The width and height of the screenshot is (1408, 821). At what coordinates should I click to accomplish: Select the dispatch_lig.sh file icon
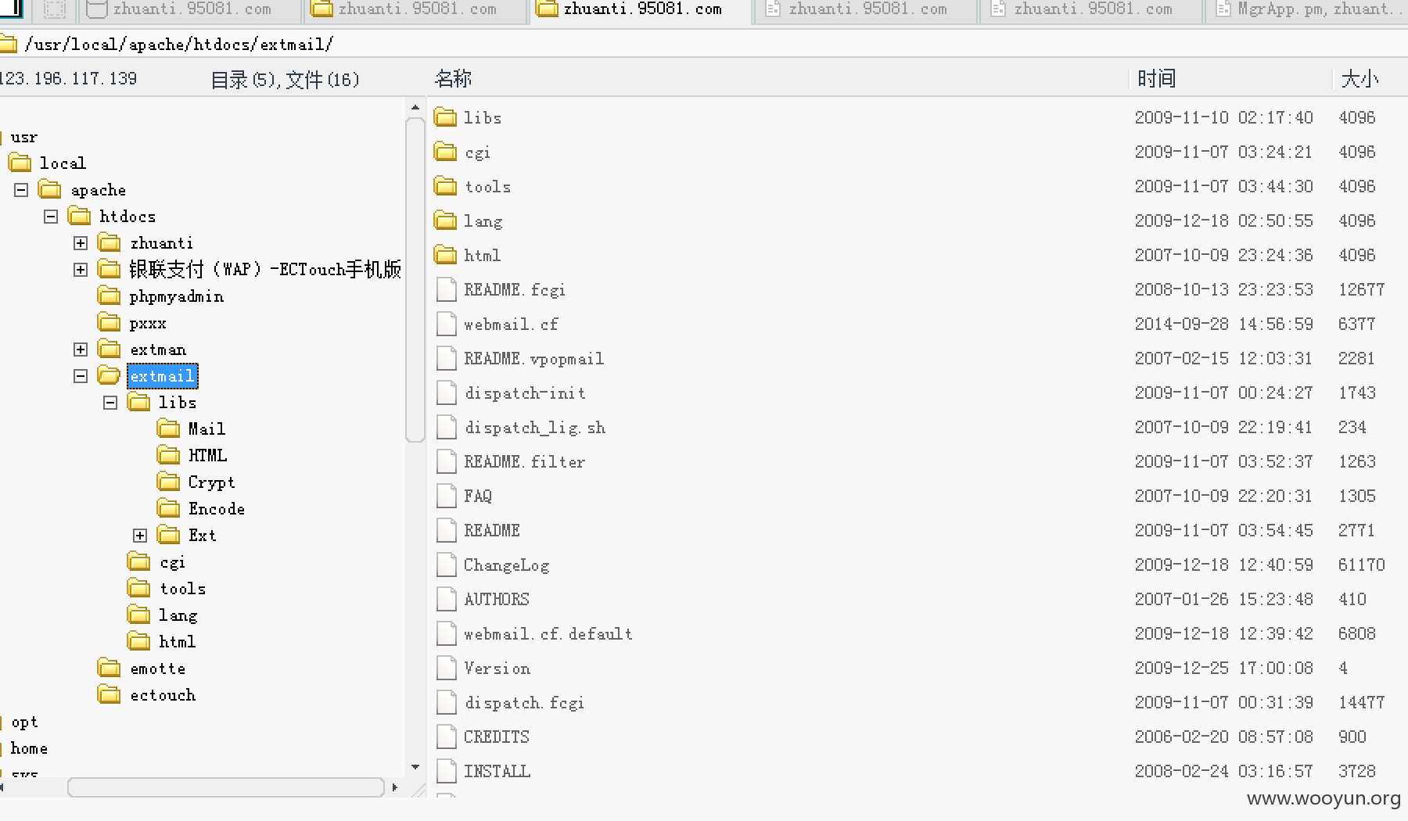(x=447, y=427)
